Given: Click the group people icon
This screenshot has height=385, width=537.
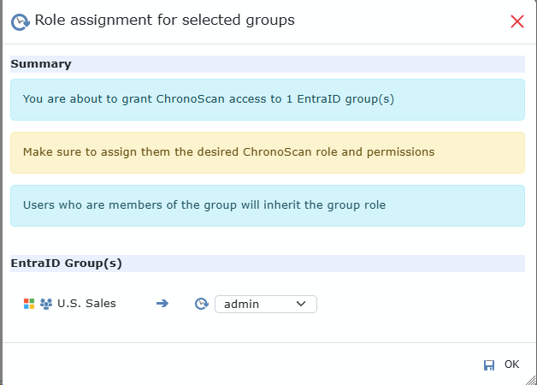Looking at the screenshot, I should [46, 304].
